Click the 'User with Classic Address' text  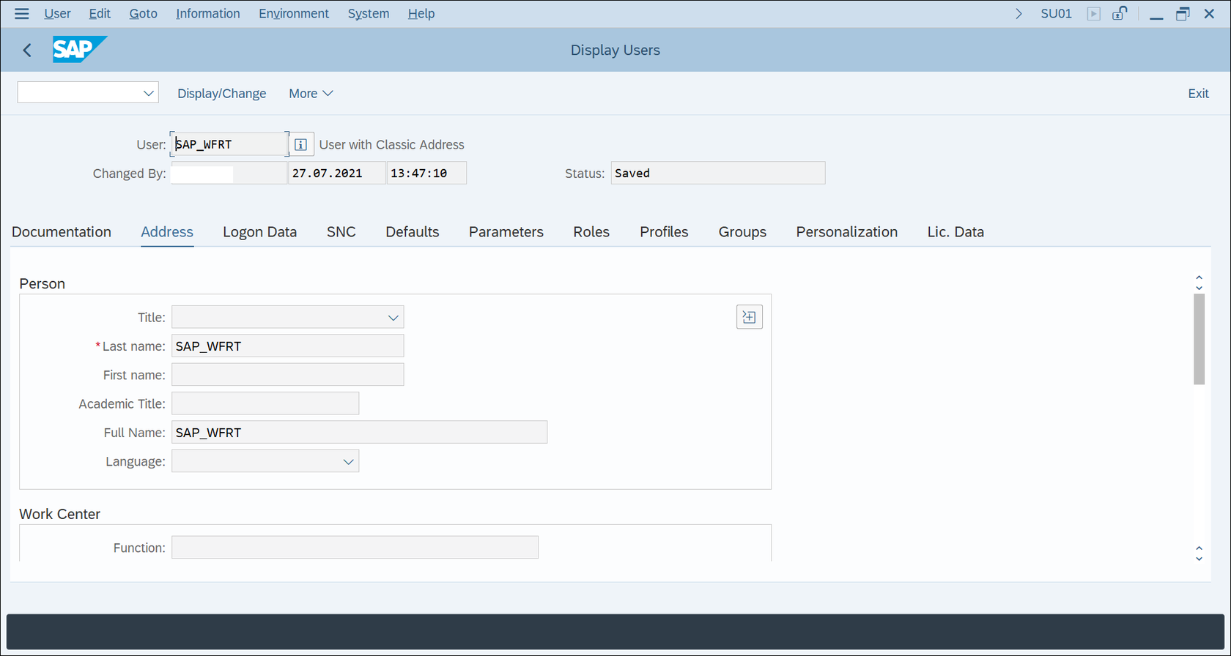(391, 144)
